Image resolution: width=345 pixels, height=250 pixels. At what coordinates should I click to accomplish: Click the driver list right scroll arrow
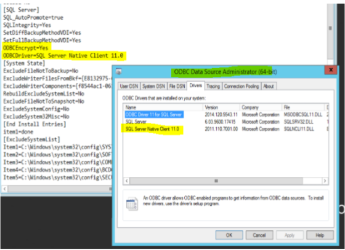coord(325,181)
